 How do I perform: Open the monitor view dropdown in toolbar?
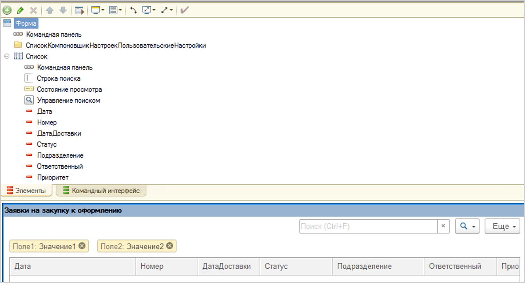97,10
